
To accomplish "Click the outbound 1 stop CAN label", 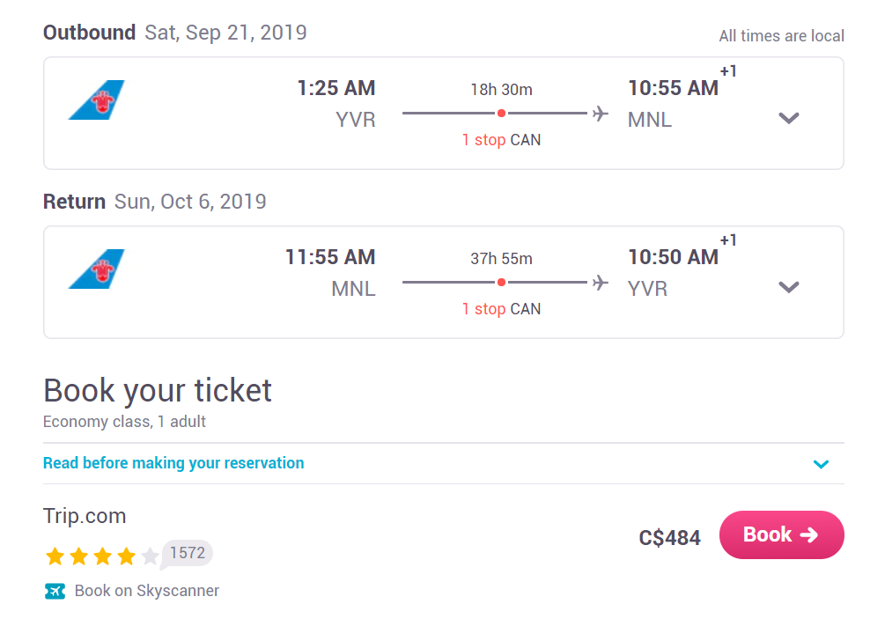I will point(501,140).
